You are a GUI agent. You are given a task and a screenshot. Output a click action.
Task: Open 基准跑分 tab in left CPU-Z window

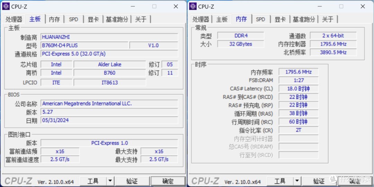pyautogui.click(x=117, y=19)
